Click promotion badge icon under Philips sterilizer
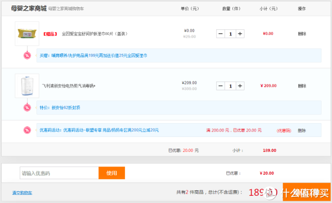The width and height of the screenshot is (332, 203). tap(27, 108)
